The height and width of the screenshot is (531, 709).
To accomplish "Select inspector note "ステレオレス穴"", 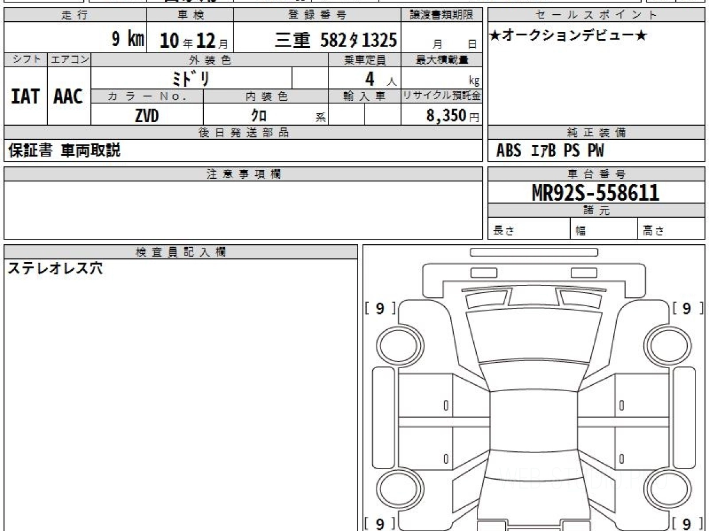I will tap(55, 269).
